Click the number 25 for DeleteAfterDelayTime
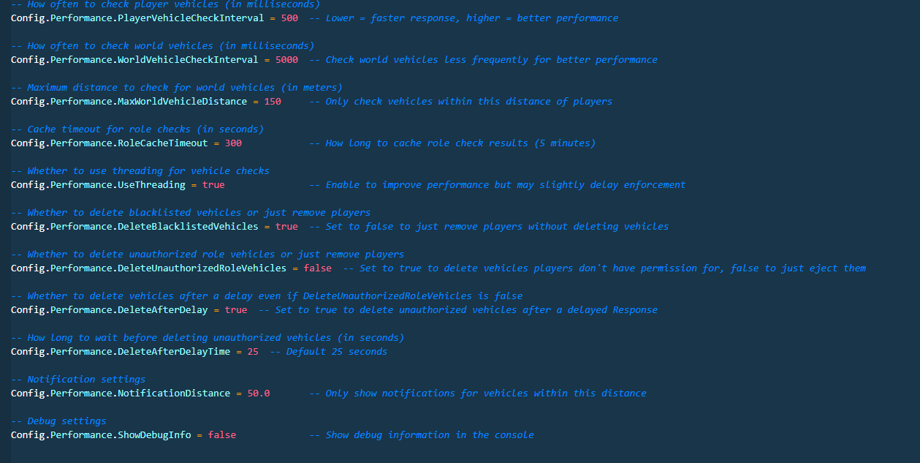 click(253, 351)
